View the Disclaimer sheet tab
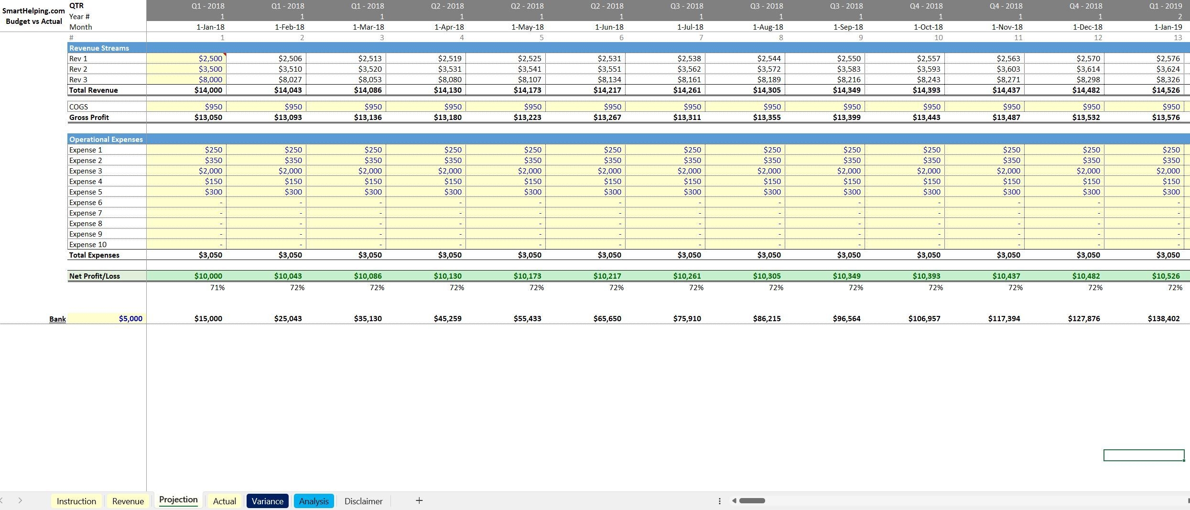This screenshot has height=510, width=1190. pos(363,501)
